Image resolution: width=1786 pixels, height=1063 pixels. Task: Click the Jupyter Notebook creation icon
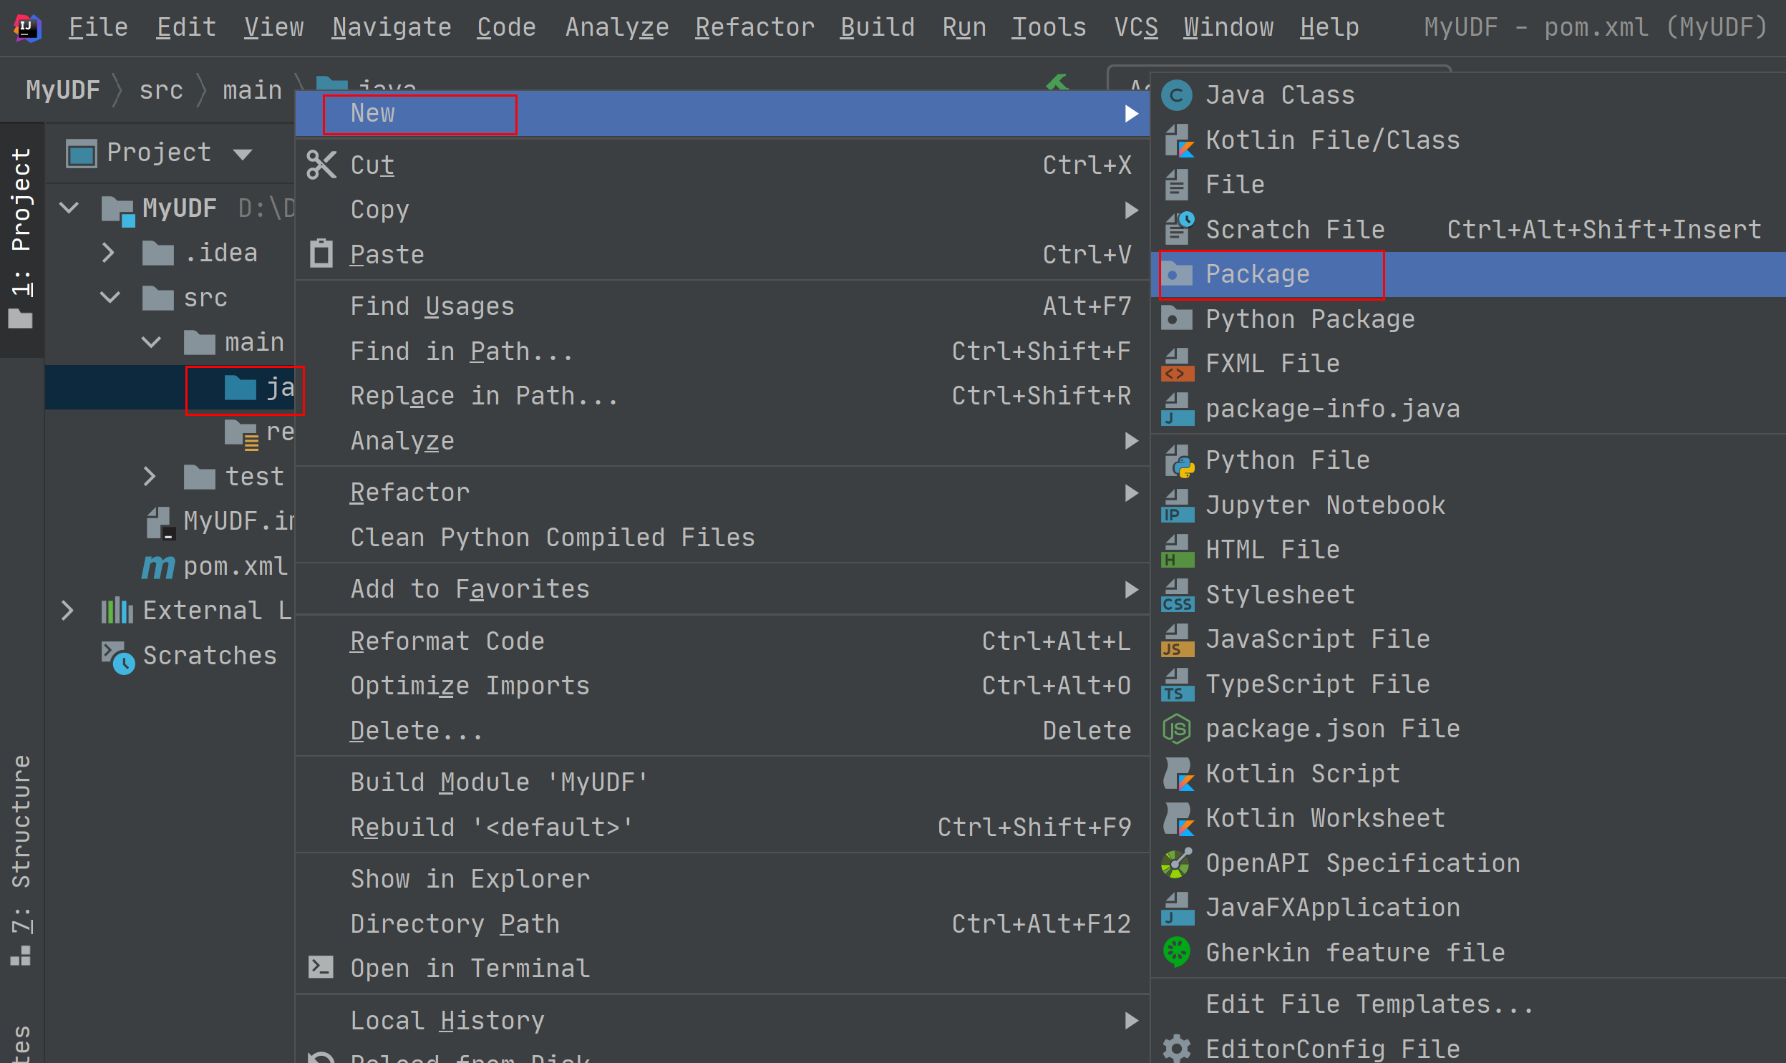1175,504
